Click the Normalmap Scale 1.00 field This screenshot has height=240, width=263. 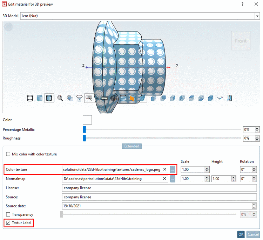click(193, 179)
